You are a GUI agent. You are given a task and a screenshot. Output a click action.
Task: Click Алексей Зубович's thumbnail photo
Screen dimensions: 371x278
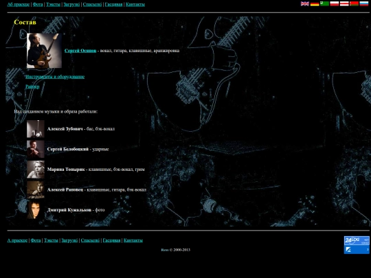[x=36, y=129]
